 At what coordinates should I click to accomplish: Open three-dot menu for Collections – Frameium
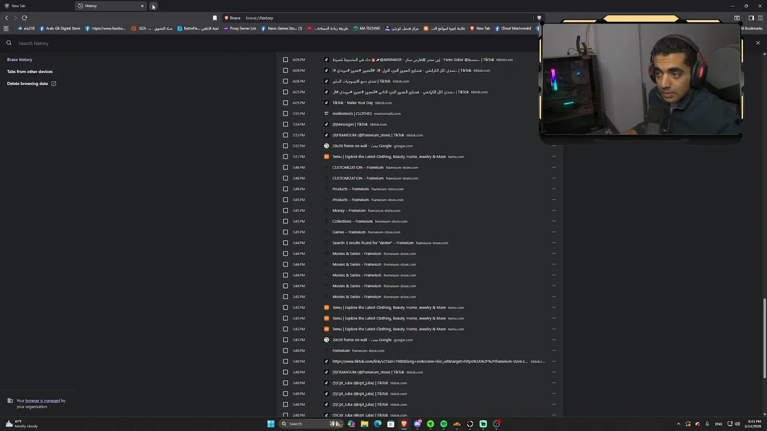(x=554, y=221)
